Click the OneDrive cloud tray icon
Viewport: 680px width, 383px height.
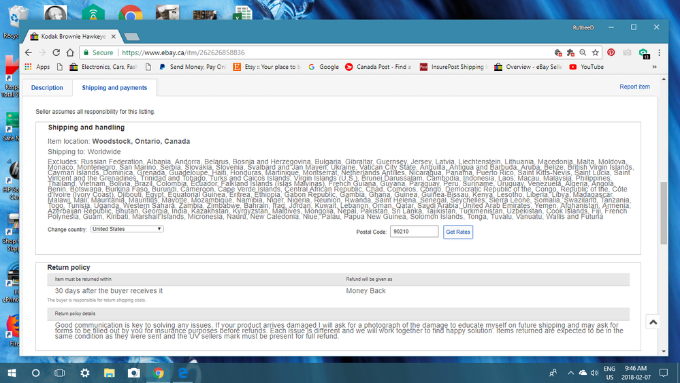[583, 373]
